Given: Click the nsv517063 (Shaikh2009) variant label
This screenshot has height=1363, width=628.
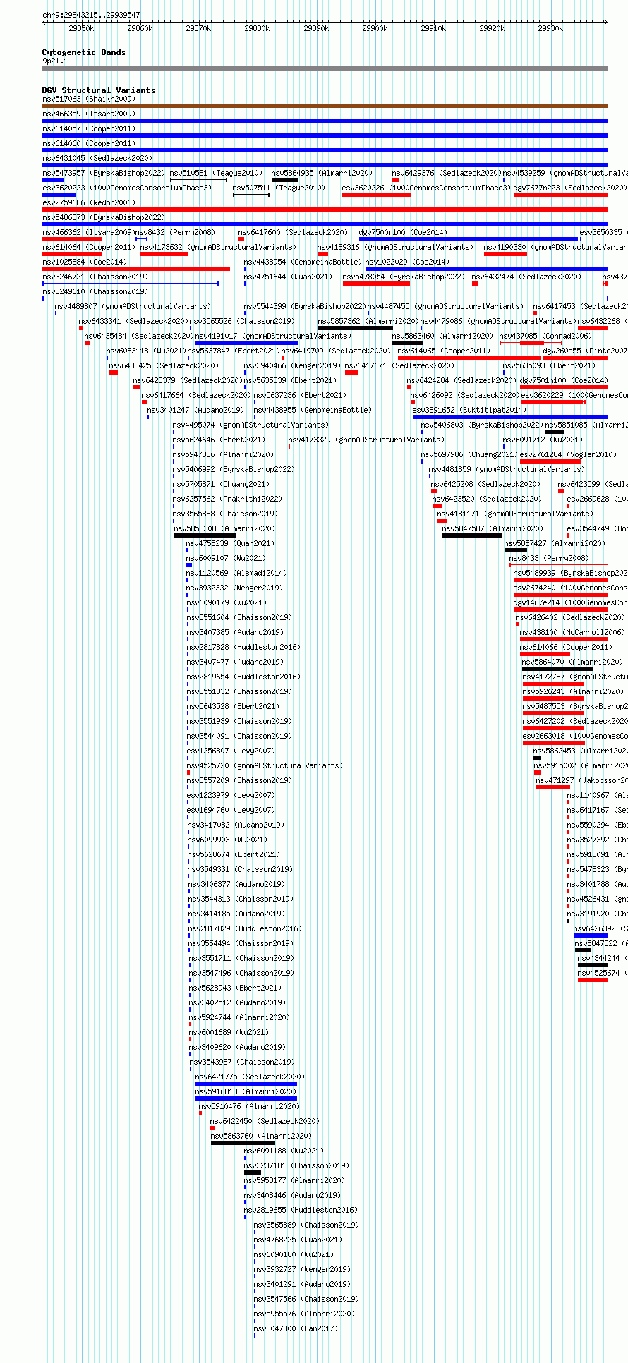Looking at the screenshot, I should click(89, 99).
